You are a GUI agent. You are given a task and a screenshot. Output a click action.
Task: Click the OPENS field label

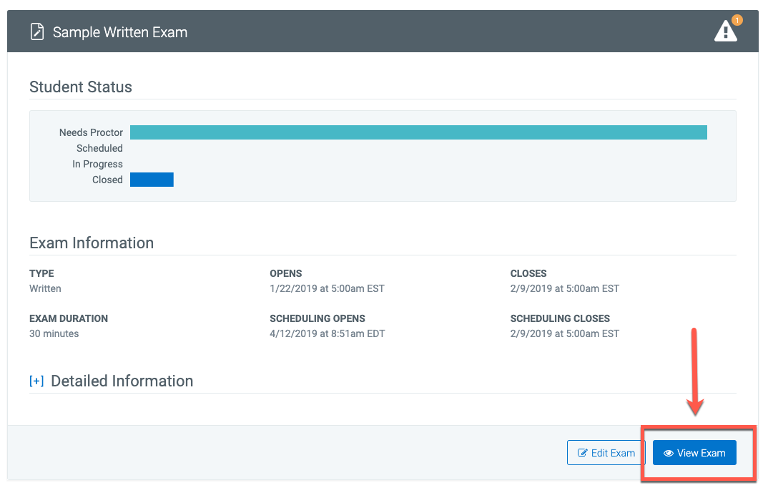point(286,273)
